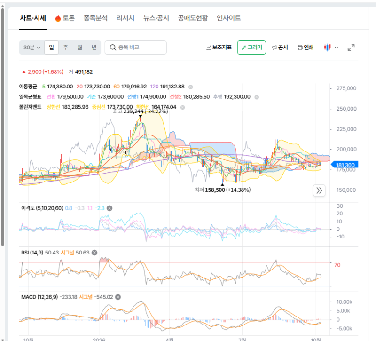Screen dimensions: 376x341
Task: Select the 일 daily period
Action: click(x=51, y=48)
